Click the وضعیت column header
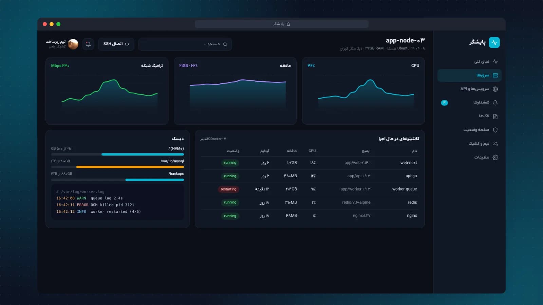The image size is (543, 305). coord(233,151)
